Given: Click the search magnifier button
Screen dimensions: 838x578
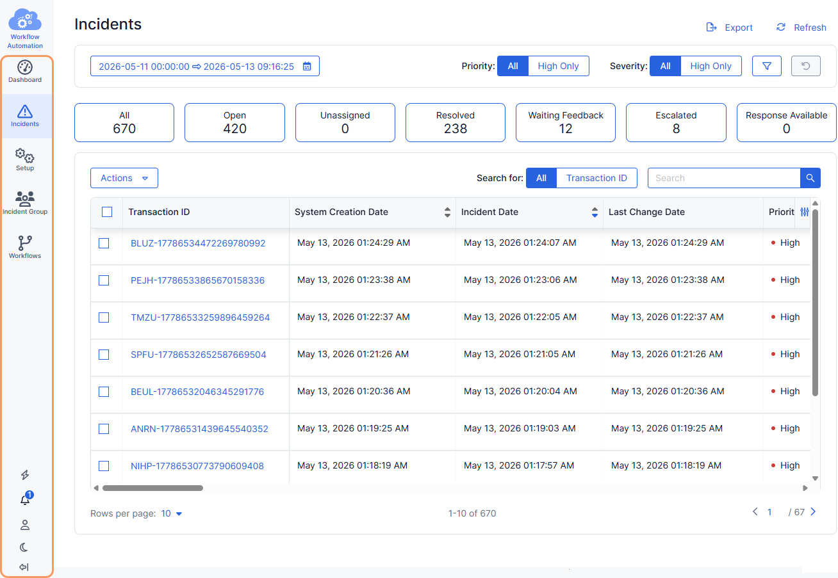Looking at the screenshot, I should [x=810, y=178].
